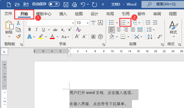Clear all formatting eraser icon
Viewport: 184px width, 108px height.
tap(78, 30)
